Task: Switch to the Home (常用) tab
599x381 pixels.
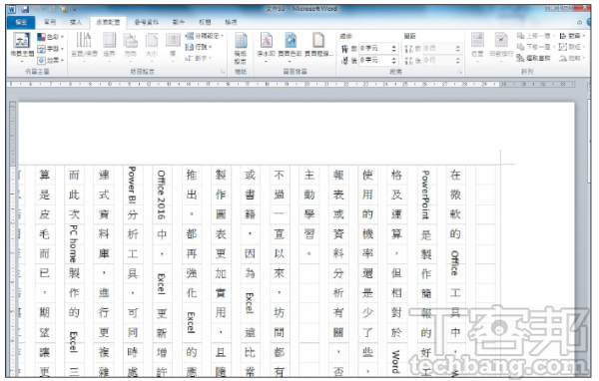Action: pos(50,22)
